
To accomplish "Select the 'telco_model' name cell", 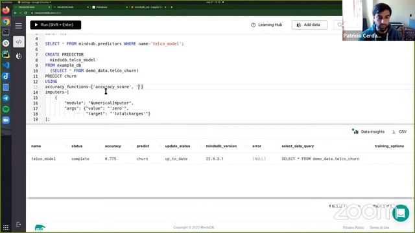I will [43, 159].
